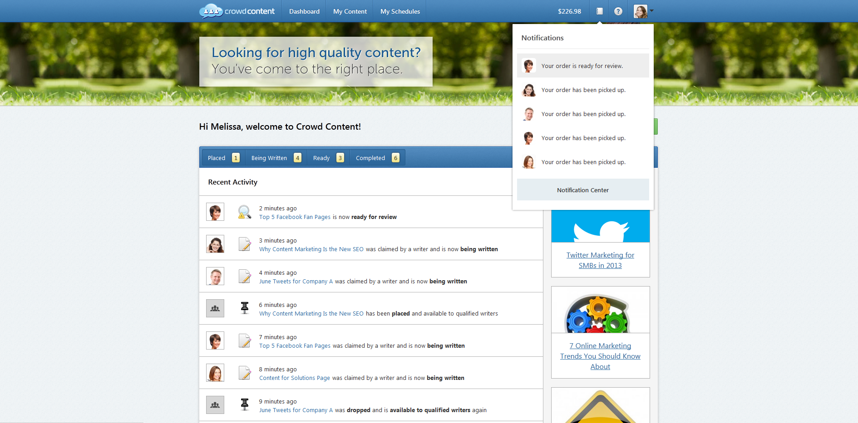
Task: Click the pushpin icon for the placed order
Action: (x=244, y=308)
